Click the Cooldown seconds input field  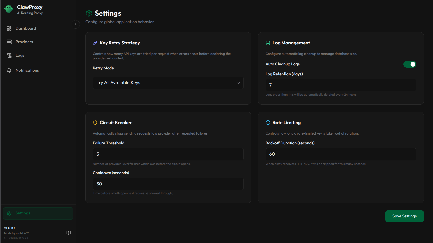pyautogui.click(x=168, y=184)
